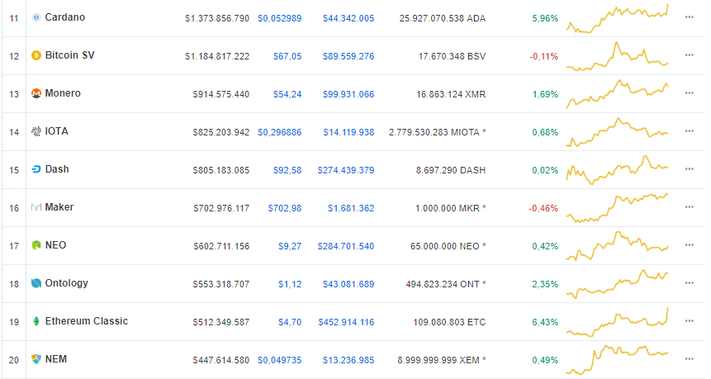This screenshot has height=379, width=711.
Task: Click Monero volume $99.931.066
Action: 348,95
